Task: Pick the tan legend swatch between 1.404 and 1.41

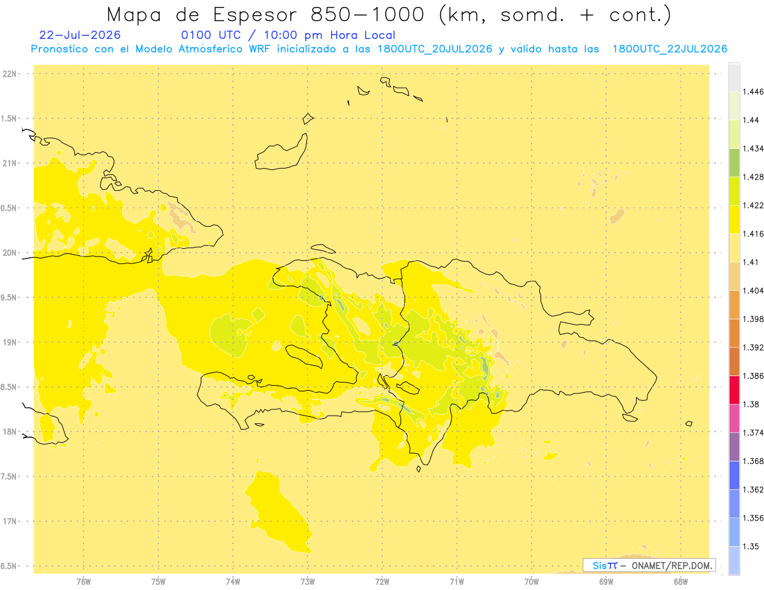Action: pyautogui.click(x=734, y=276)
